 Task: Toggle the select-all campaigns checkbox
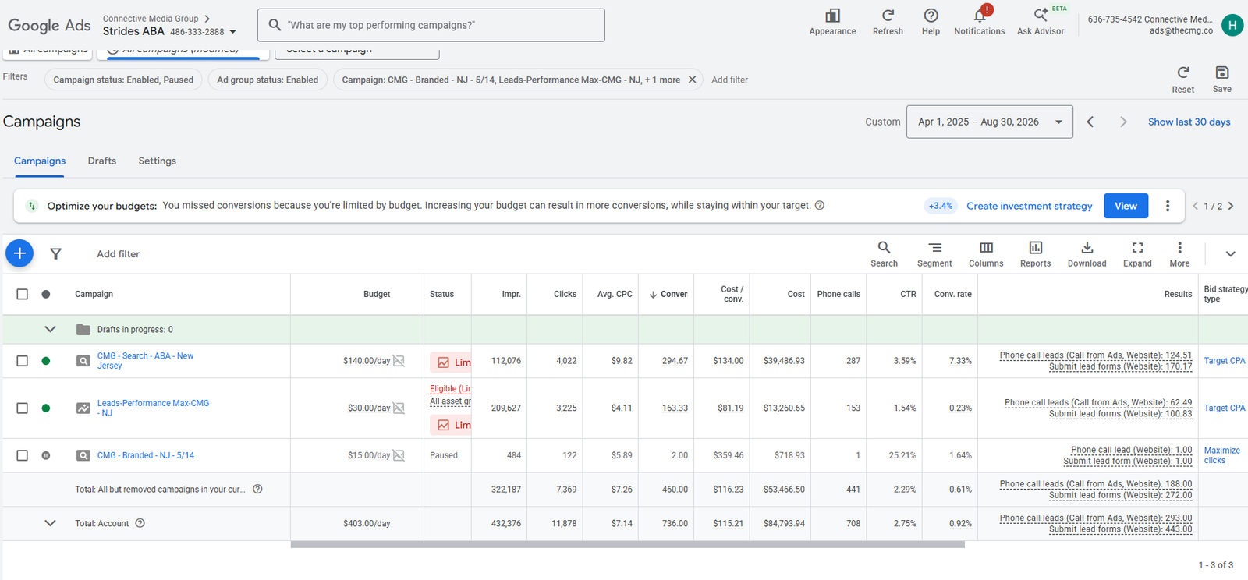(x=22, y=294)
